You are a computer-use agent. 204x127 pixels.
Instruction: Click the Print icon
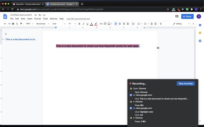tap(13, 24)
